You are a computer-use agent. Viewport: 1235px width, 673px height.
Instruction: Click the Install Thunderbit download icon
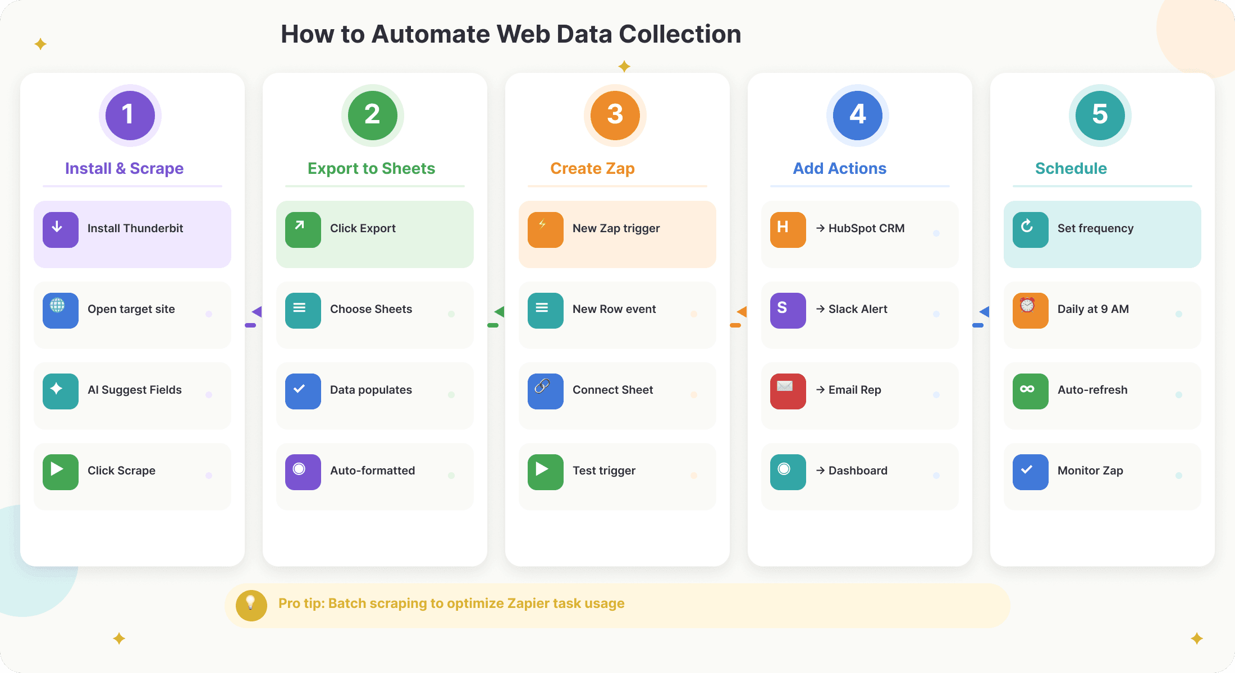[60, 228]
